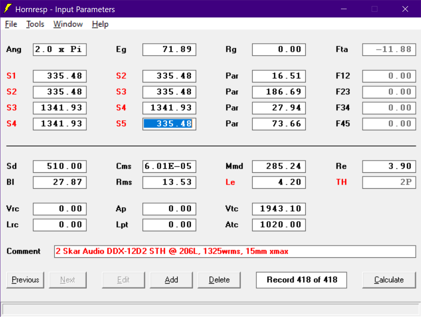
Task: Click the Edit button
Action: (124, 280)
